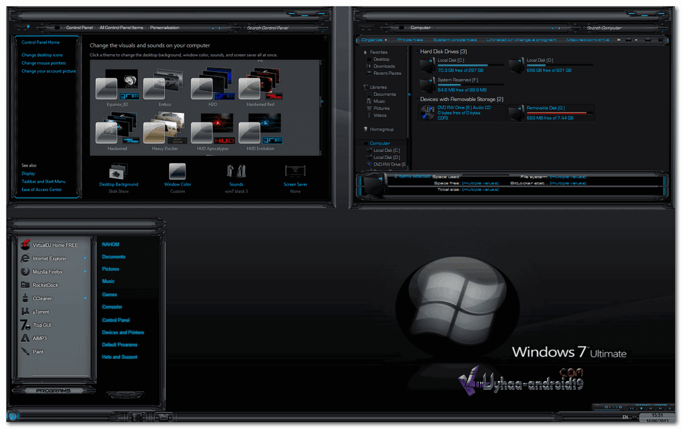Image resolution: width=682 pixels, height=429 pixels.
Task: Click Uninstall or change a program
Action: (522, 40)
